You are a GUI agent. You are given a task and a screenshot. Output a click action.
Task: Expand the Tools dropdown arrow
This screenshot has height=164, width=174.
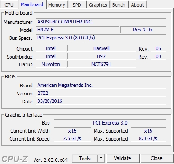101,159
